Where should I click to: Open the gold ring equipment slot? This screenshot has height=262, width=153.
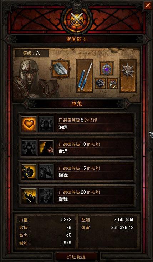[113, 83]
